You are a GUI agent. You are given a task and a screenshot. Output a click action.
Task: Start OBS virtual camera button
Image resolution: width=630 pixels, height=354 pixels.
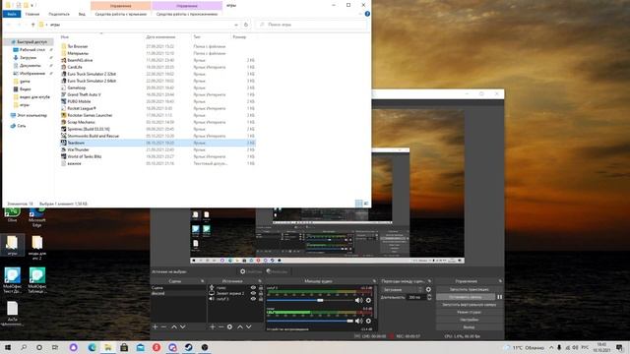click(x=469, y=305)
